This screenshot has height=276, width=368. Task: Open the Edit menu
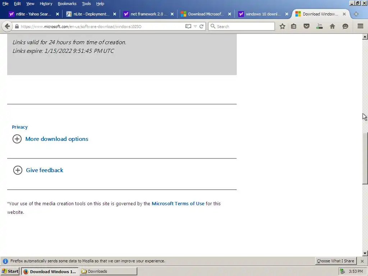(x=17, y=4)
